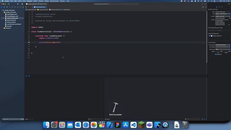Open QuickTime Player from the Dock
231x130 pixels.
[165, 125]
